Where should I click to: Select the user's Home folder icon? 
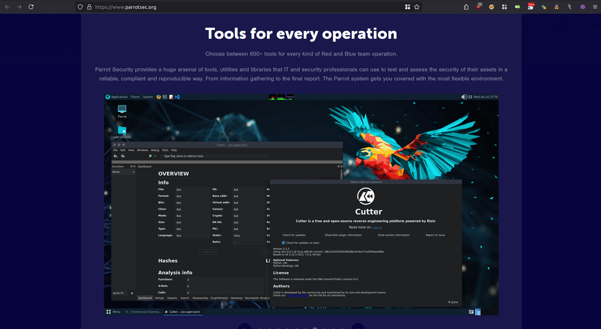[122, 132]
